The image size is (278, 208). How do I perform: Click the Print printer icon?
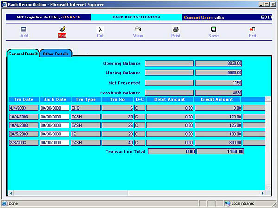tap(176, 30)
